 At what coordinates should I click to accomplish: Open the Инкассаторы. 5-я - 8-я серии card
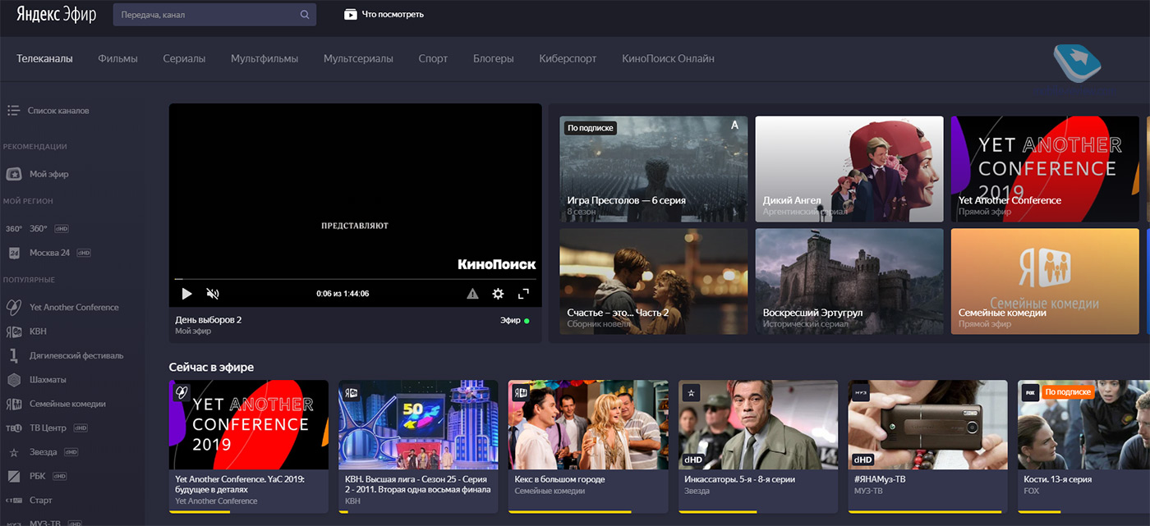tap(758, 446)
